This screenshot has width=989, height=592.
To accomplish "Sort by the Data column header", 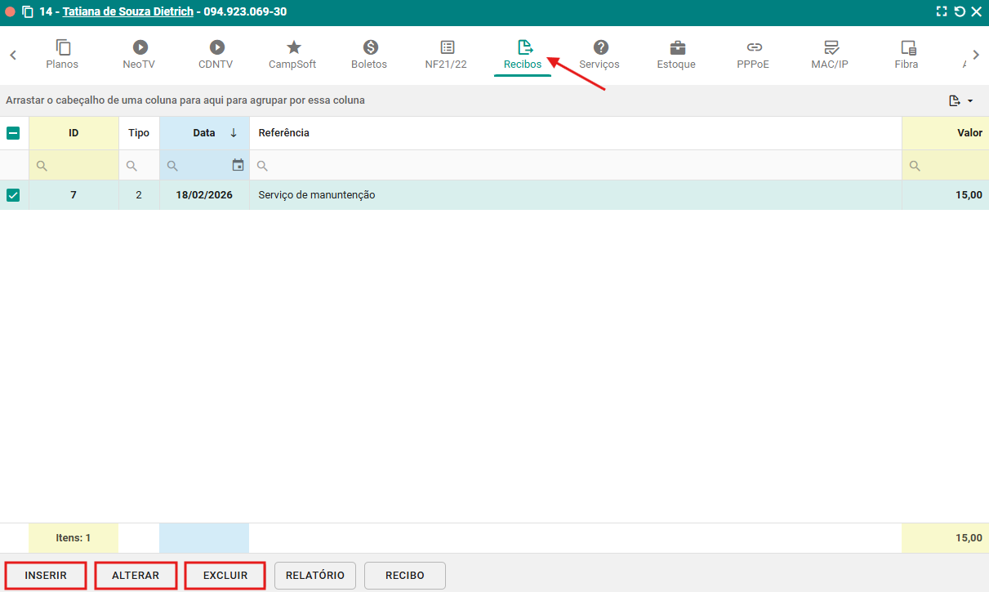I will pyautogui.click(x=204, y=133).
